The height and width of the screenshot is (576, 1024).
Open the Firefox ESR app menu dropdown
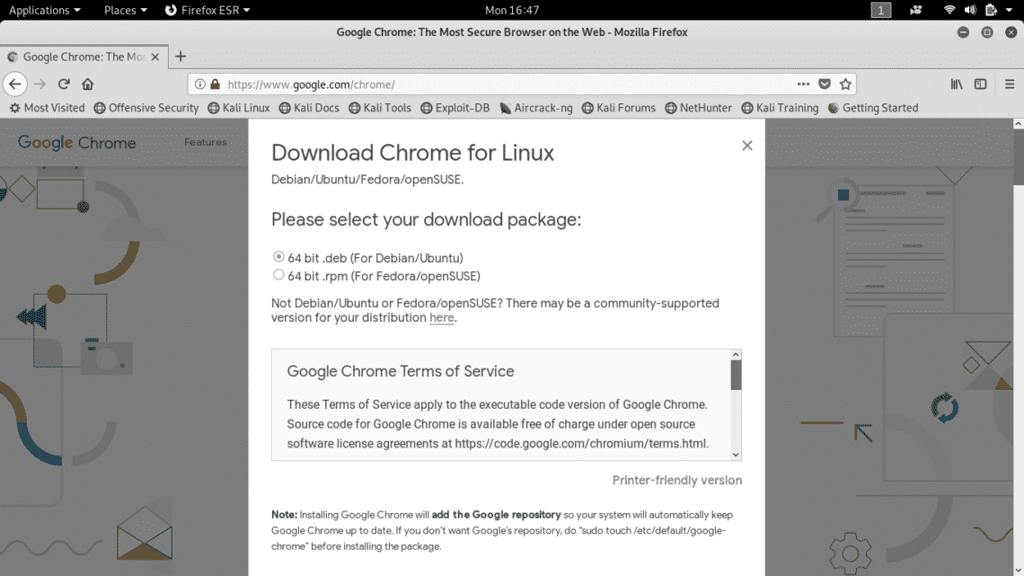coord(207,10)
